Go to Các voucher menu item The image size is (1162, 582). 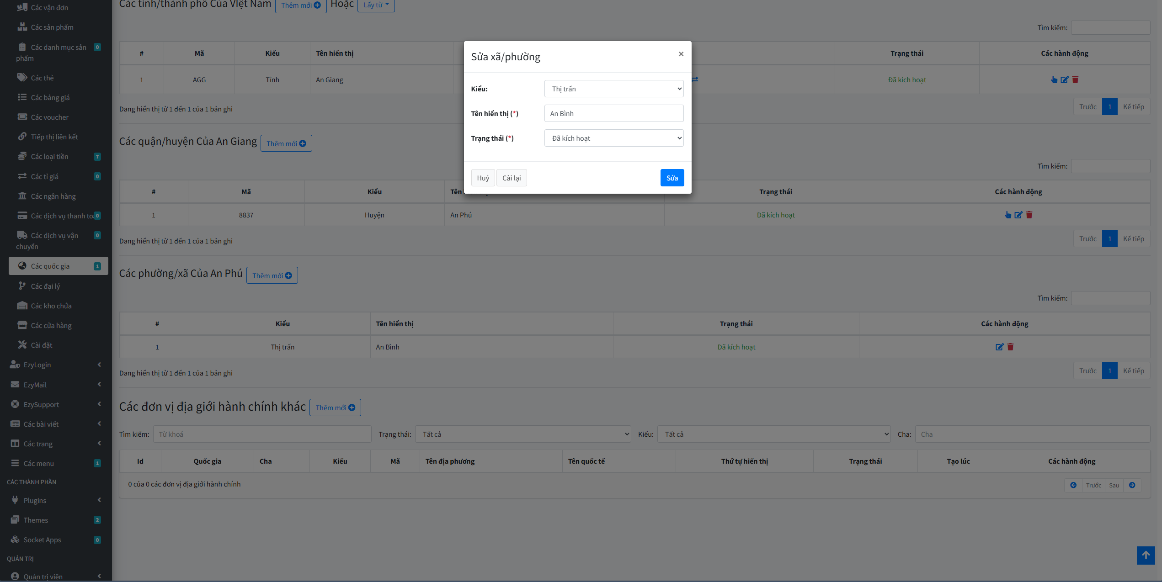(x=49, y=117)
